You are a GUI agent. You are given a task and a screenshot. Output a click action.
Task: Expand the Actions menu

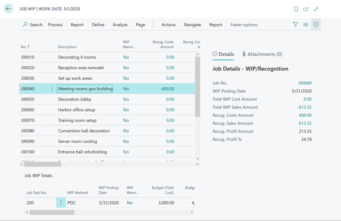tap(169, 25)
